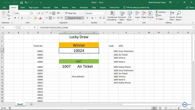Toggle top vertical alignment
The width and height of the screenshot is (195, 110).
point(47,13)
